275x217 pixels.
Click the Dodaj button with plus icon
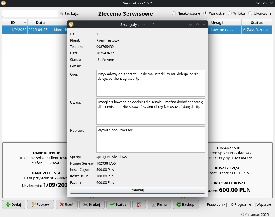click(x=14, y=204)
